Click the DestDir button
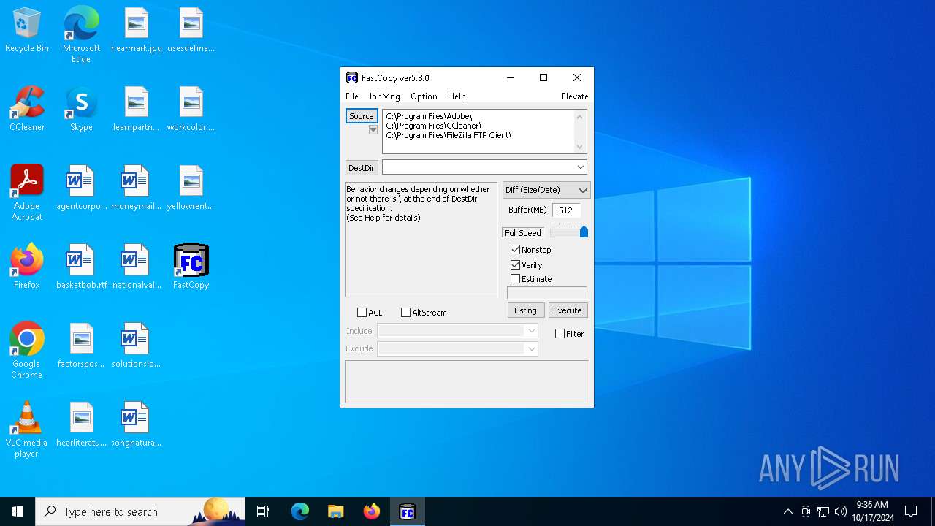The height and width of the screenshot is (526, 935). pyautogui.click(x=362, y=168)
